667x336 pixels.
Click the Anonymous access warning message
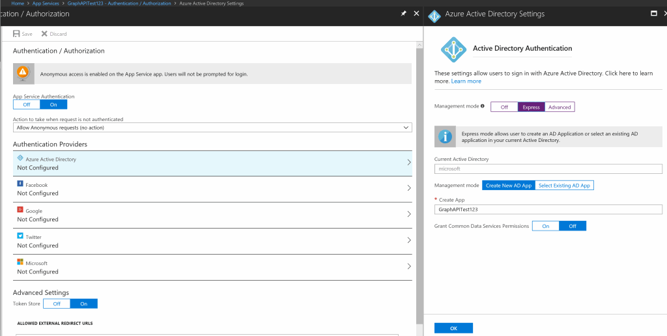click(144, 74)
